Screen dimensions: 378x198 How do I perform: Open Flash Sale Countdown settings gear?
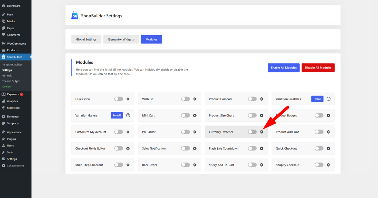pos(261,148)
